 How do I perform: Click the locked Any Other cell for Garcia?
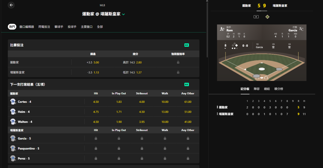(x=188, y=139)
